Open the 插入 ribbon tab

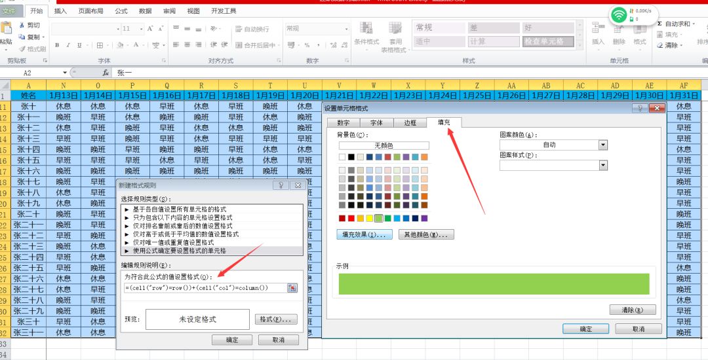[x=60, y=11]
